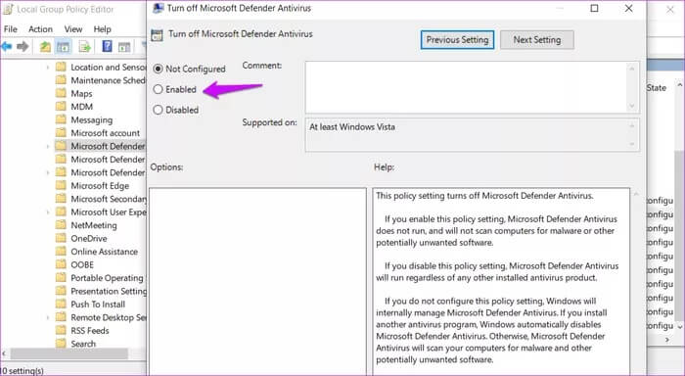This screenshot has height=376, width=685.
Task: Click the Previous Setting button
Action: coord(457,40)
